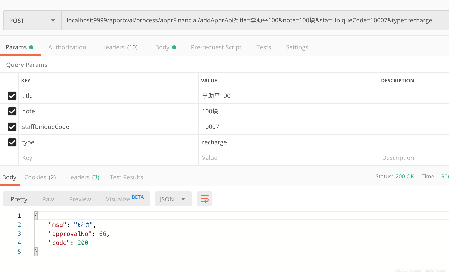Viewport: 449px width, 275px height.
Task: Open the Pre-request Script tab
Action: [x=216, y=47]
